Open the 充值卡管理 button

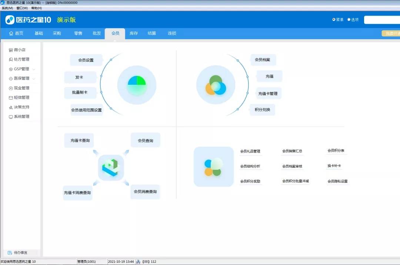click(269, 94)
